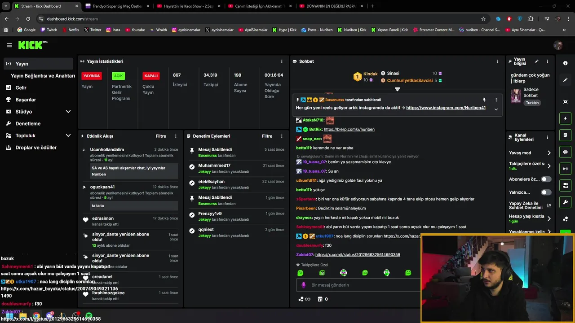Expand the pinned message chevron
Viewport: 575px width, 323px height.
496,109
